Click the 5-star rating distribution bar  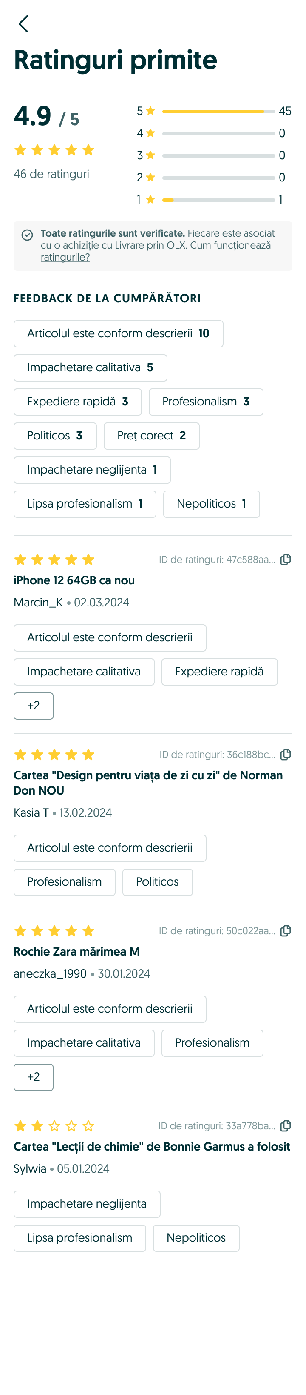(x=218, y=112)
